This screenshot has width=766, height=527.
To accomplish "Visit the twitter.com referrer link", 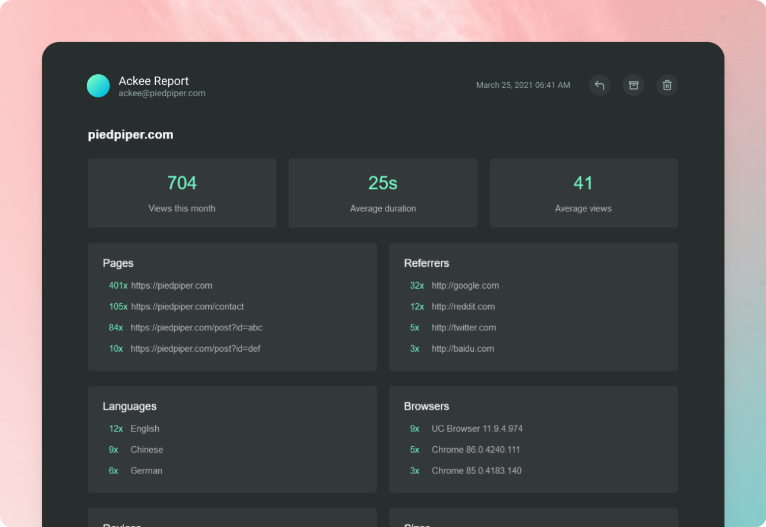I will [463, 328].
